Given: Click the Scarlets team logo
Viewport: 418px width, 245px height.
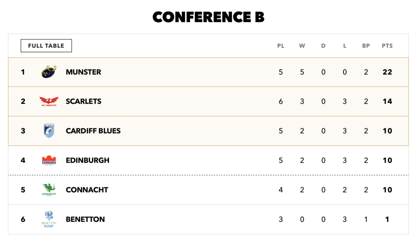Looking at the screenshot, I should (49, 101).
